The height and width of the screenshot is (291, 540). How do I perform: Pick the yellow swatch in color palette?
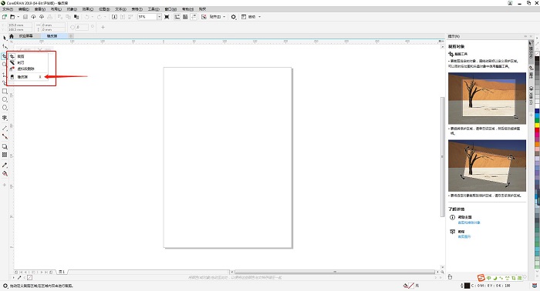537,125
